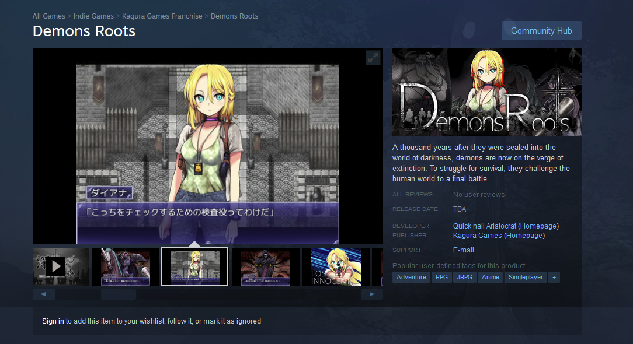The width and height of the screenshot is (633, 344).
Task: Click the TBA release date text
Action: pos(460,209)
